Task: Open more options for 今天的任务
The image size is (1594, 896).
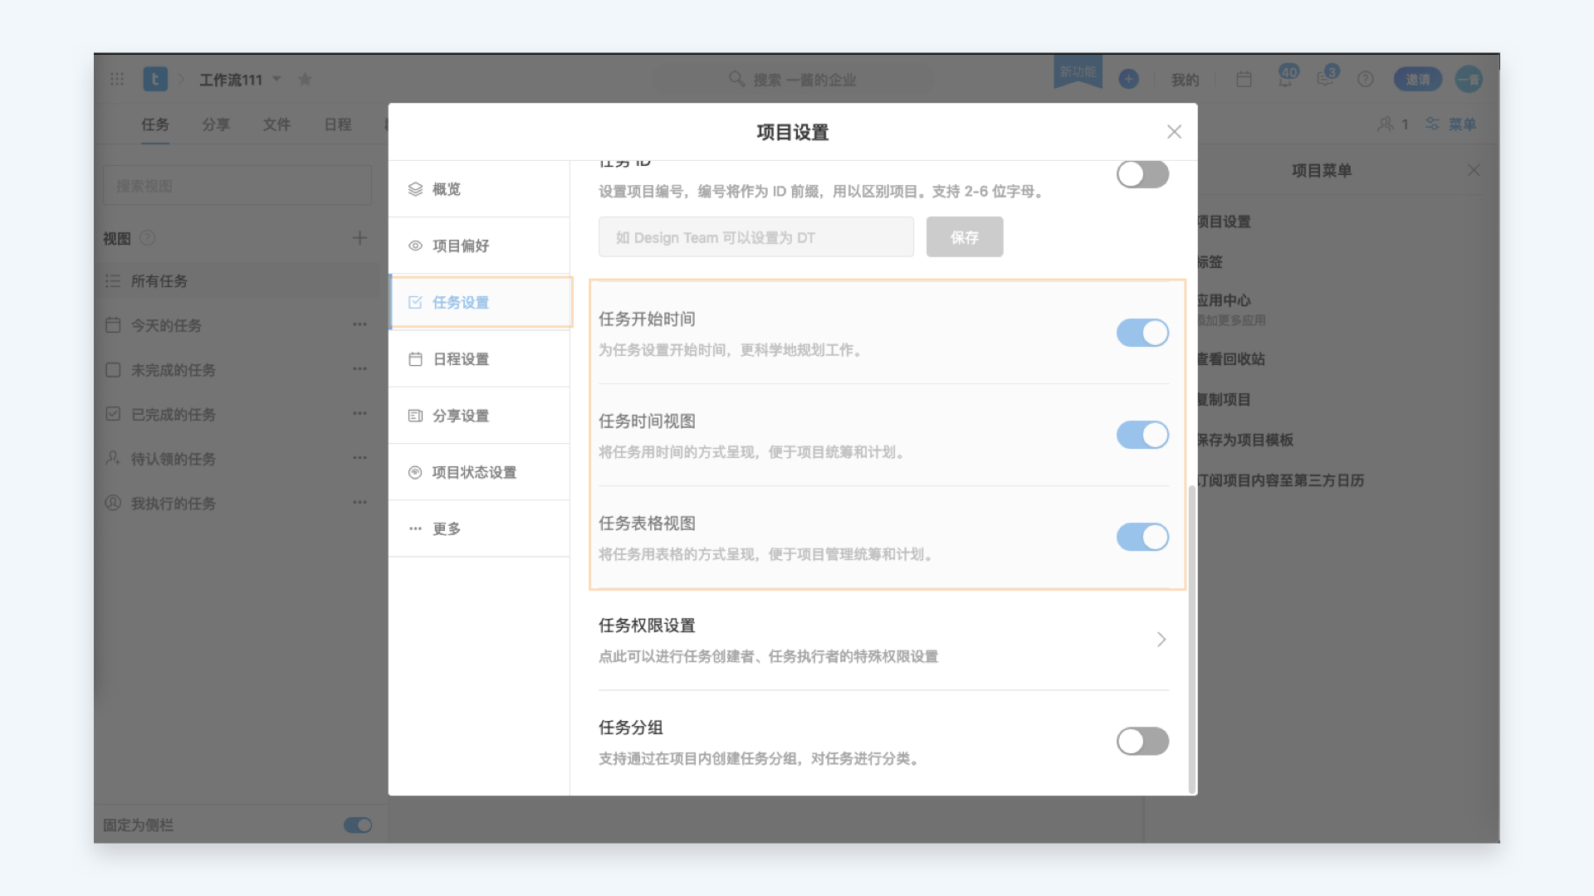Action: [x=359, y=324]
